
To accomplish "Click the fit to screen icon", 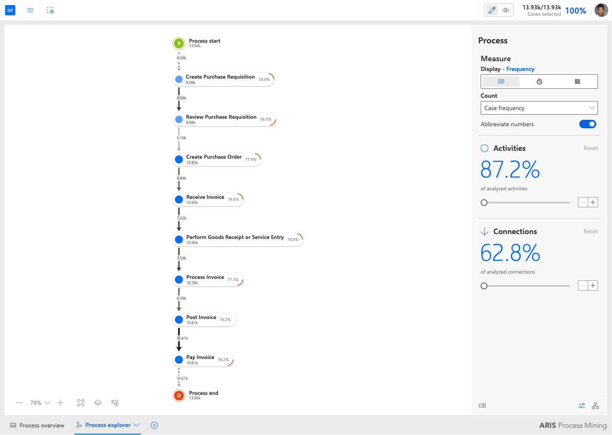I will pos(81,403).
